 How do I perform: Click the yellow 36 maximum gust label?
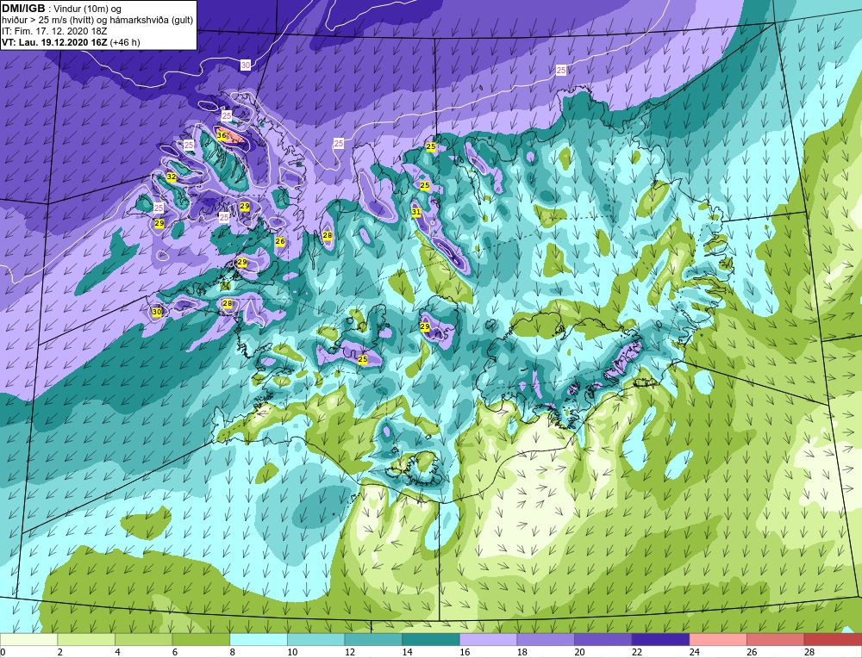[x=222, y=135]
